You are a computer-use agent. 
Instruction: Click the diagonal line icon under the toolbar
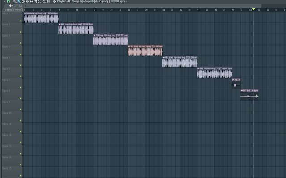(x=16, y=6)
